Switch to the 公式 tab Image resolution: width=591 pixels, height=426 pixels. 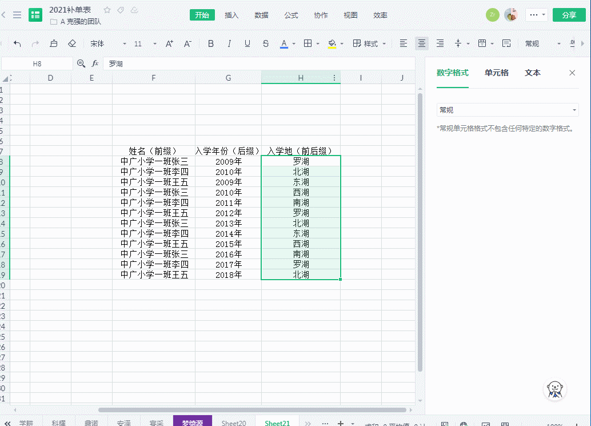point(291,15)
